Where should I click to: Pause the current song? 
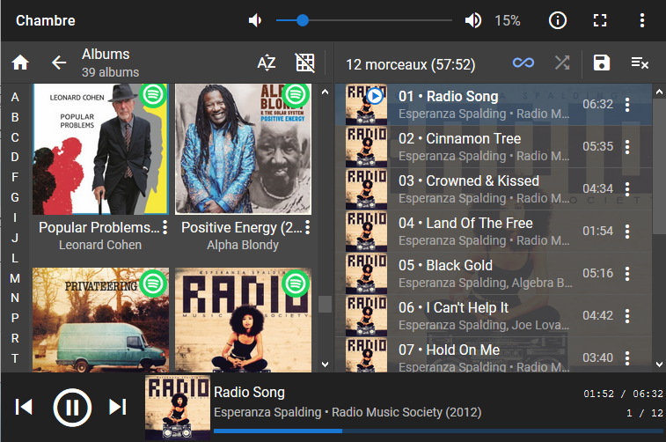pos(72,408)
